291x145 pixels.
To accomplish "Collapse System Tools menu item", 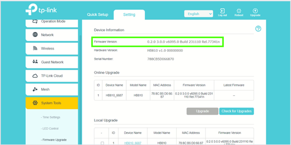I will (x=52, y=103).
